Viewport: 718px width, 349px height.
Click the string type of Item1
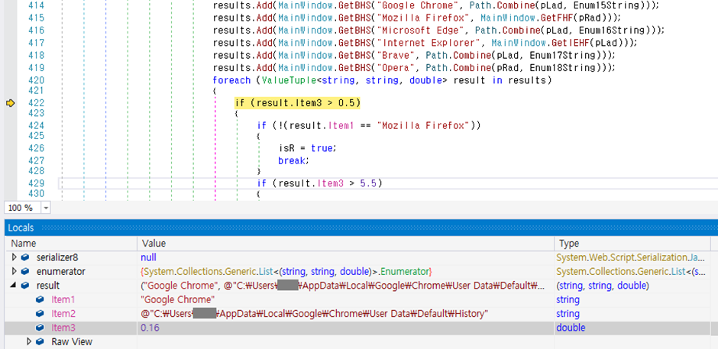(568, 300)
